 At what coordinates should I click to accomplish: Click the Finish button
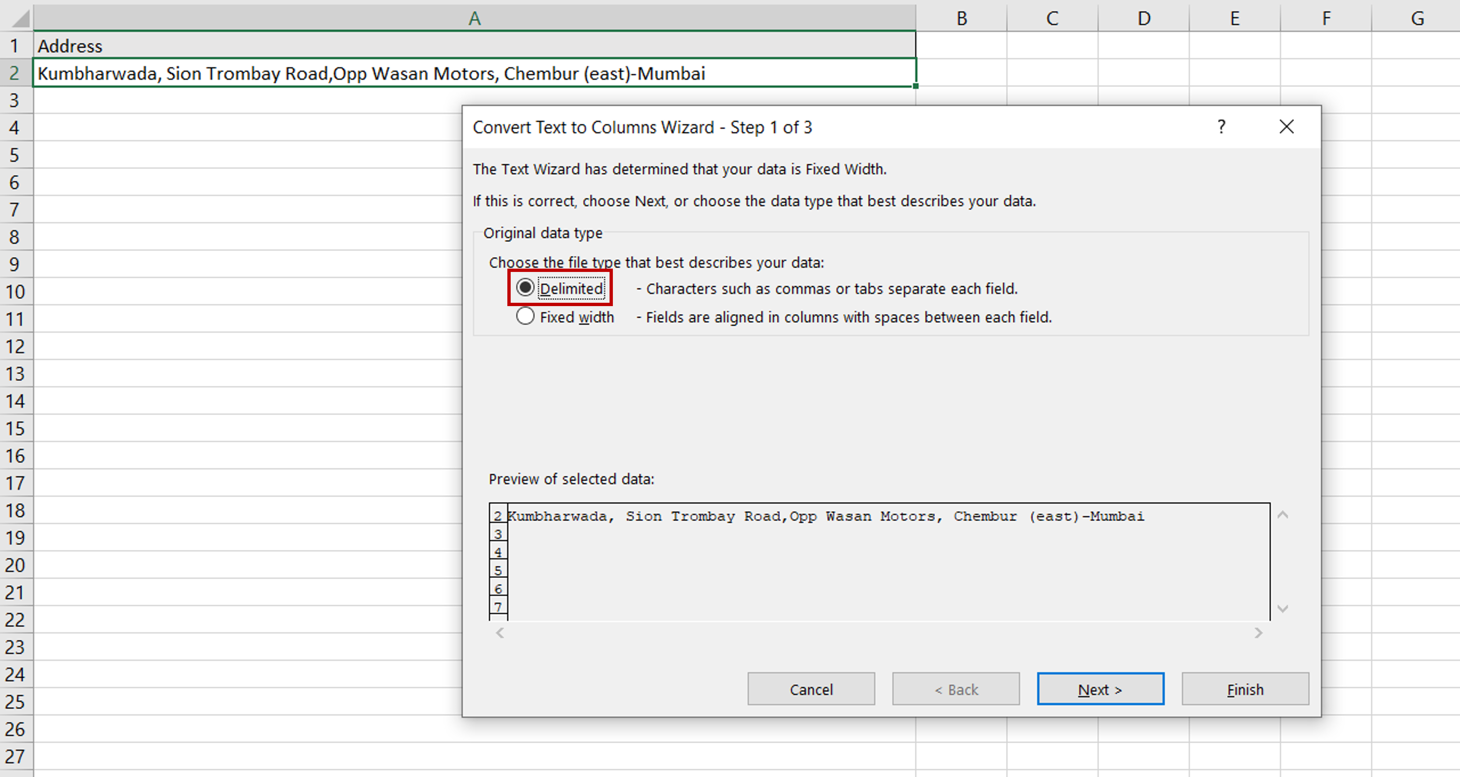[x=1245, y=689]
